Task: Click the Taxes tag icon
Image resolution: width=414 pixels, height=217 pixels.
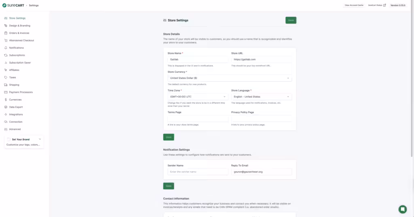Action: click(6, 77)
